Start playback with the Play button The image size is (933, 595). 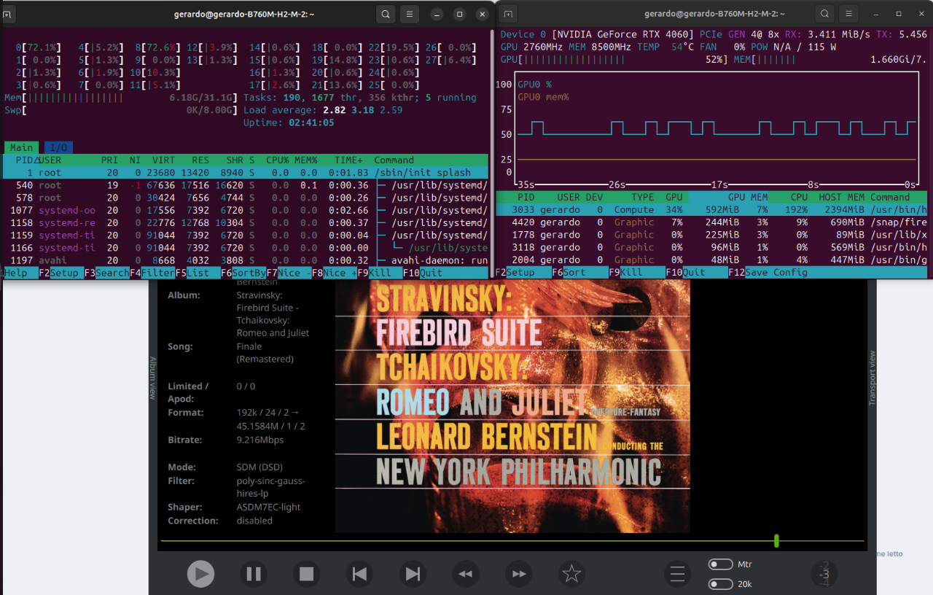coord(200,574)
